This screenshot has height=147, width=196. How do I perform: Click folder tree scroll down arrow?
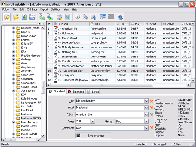43,136
